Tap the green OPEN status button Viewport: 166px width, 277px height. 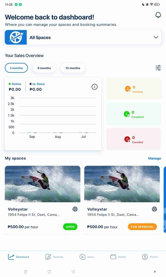[70, 227]
